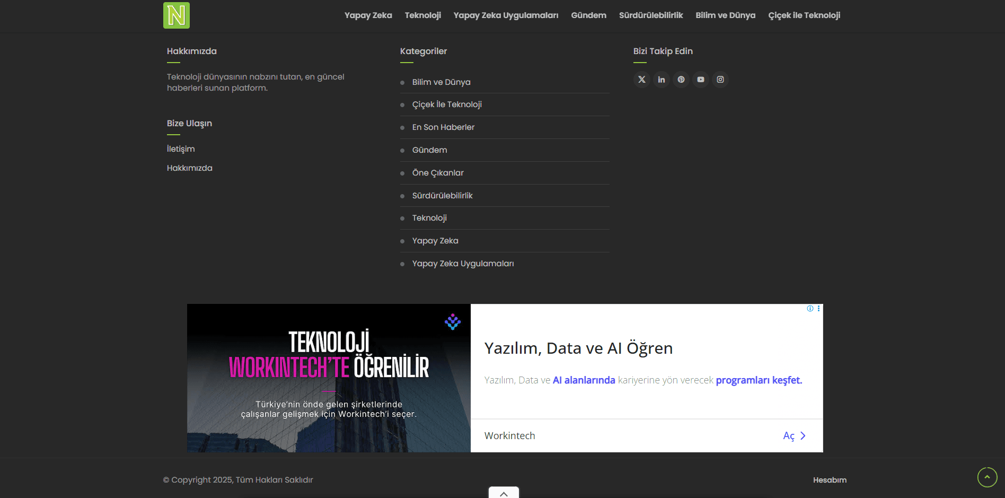Click the Workintech ad banner image
The height and width of the screenshot is (498, 1005).
pos(329,378)
